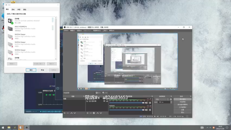Open the 编辑(E) menu in OBS
Image resolution: width=231 pixels, height=130 pixels.
(72, 31)
